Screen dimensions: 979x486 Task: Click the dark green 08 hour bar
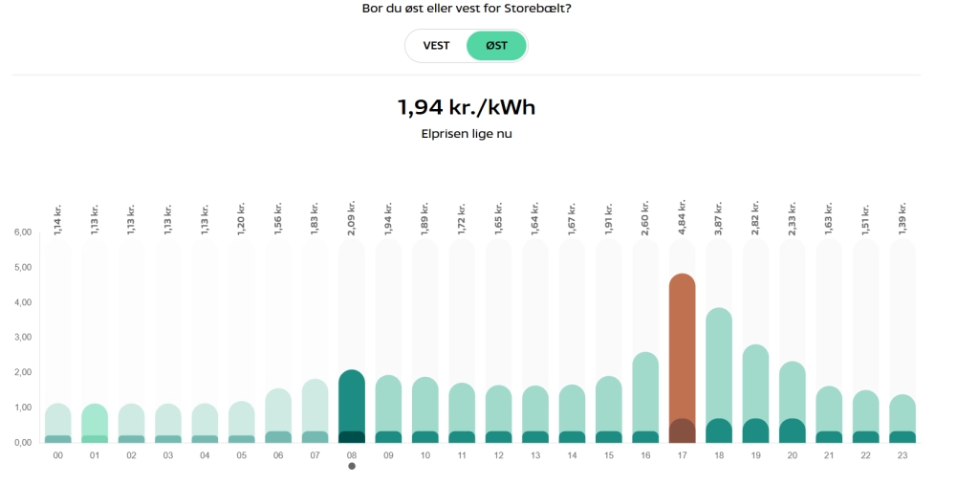coord(352,407)
